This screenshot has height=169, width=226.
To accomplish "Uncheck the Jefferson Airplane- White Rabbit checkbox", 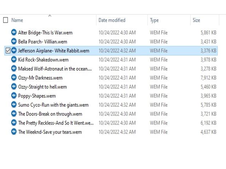I will click(x=8, y=51).
